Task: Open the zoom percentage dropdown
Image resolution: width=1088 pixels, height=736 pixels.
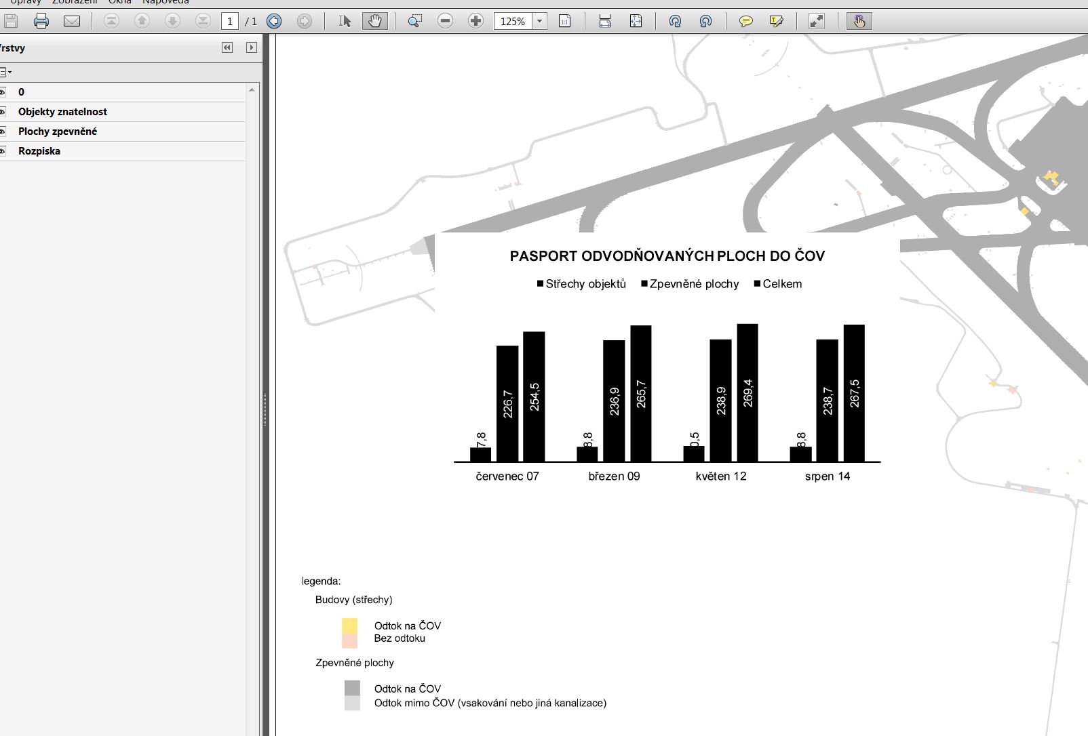Action: click(539, 21)
